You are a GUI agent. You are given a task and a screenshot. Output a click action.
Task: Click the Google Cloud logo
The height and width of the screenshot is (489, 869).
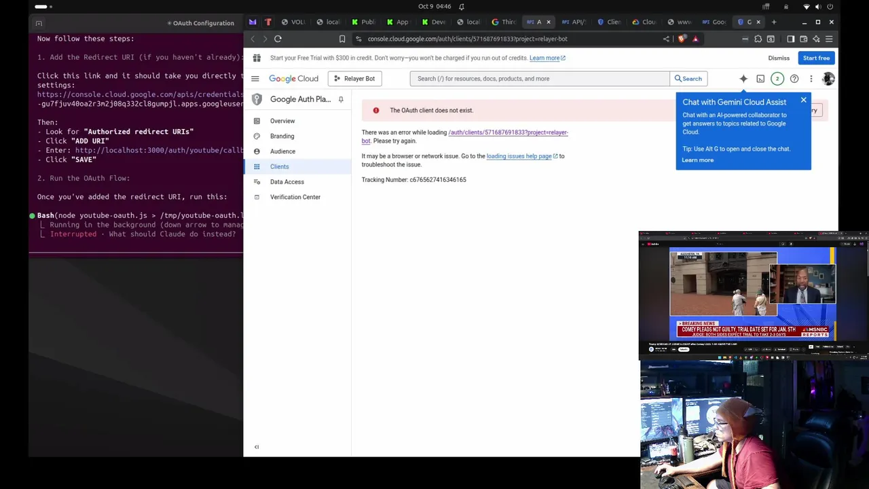tap(293, 79)
